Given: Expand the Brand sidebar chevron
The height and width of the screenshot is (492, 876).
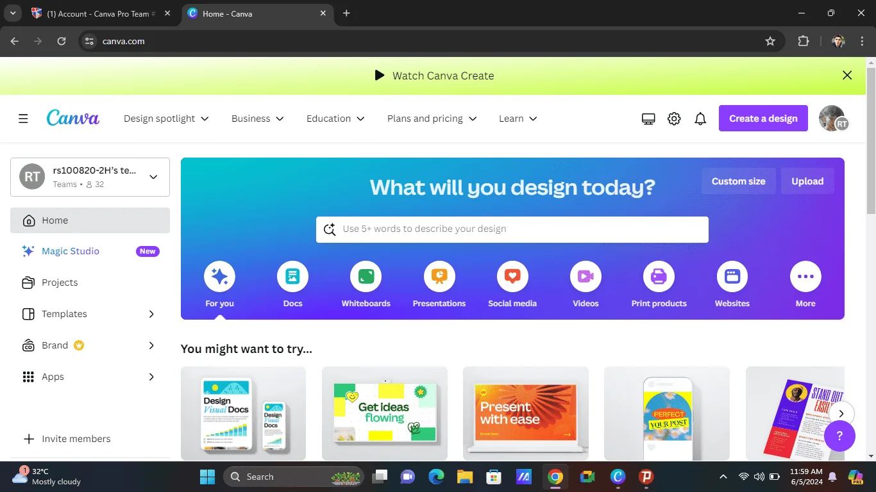Looking at the screenshot, I should 151,345.
